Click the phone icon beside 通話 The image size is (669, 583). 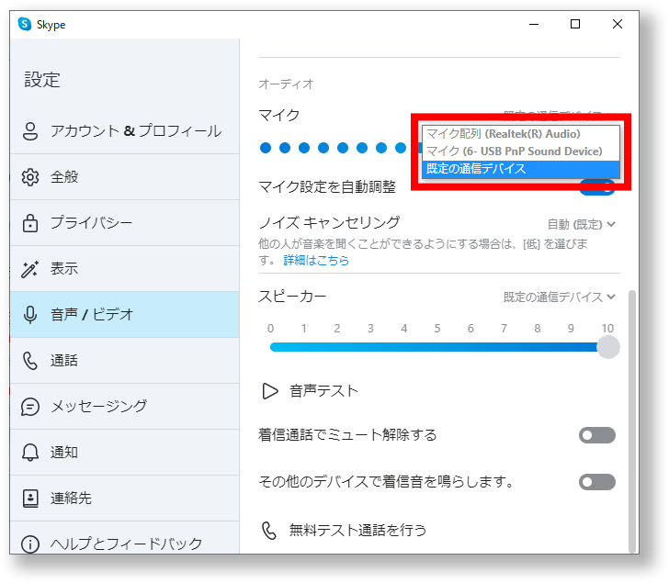pos(29,361)
